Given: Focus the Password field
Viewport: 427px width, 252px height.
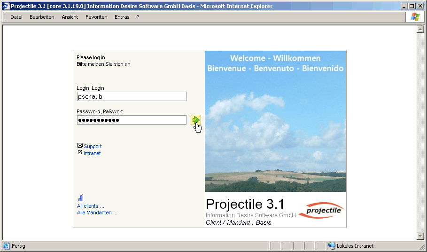Looking at the screenshot, I should pos(132,120).
